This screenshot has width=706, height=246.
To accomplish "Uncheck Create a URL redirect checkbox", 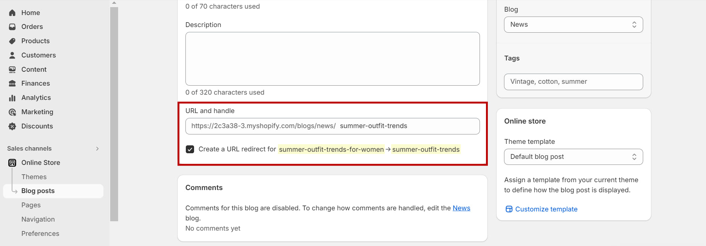I will [190, 149].
